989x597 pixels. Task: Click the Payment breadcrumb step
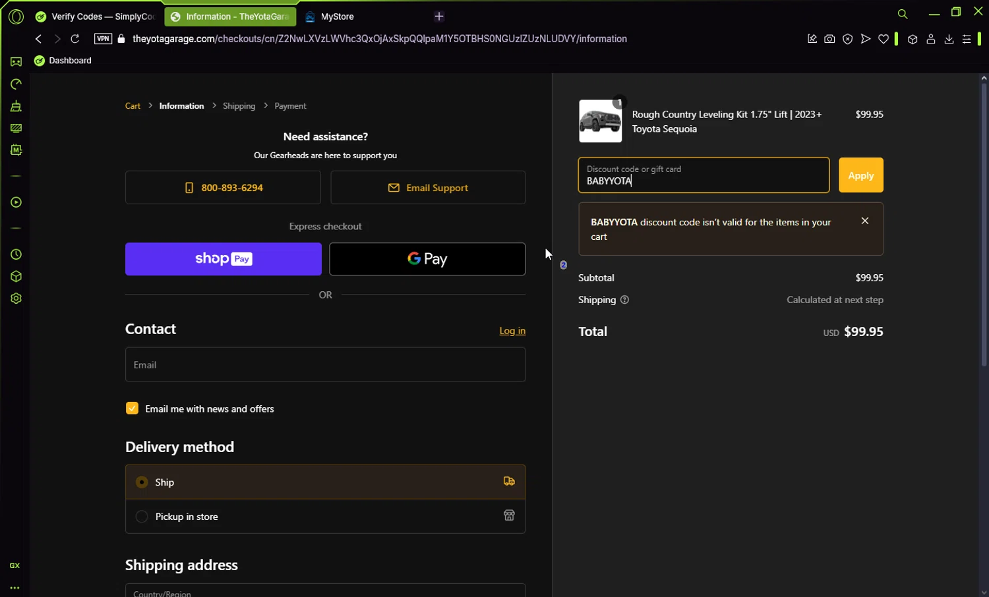pyautogui.click(x=290, y=106)
